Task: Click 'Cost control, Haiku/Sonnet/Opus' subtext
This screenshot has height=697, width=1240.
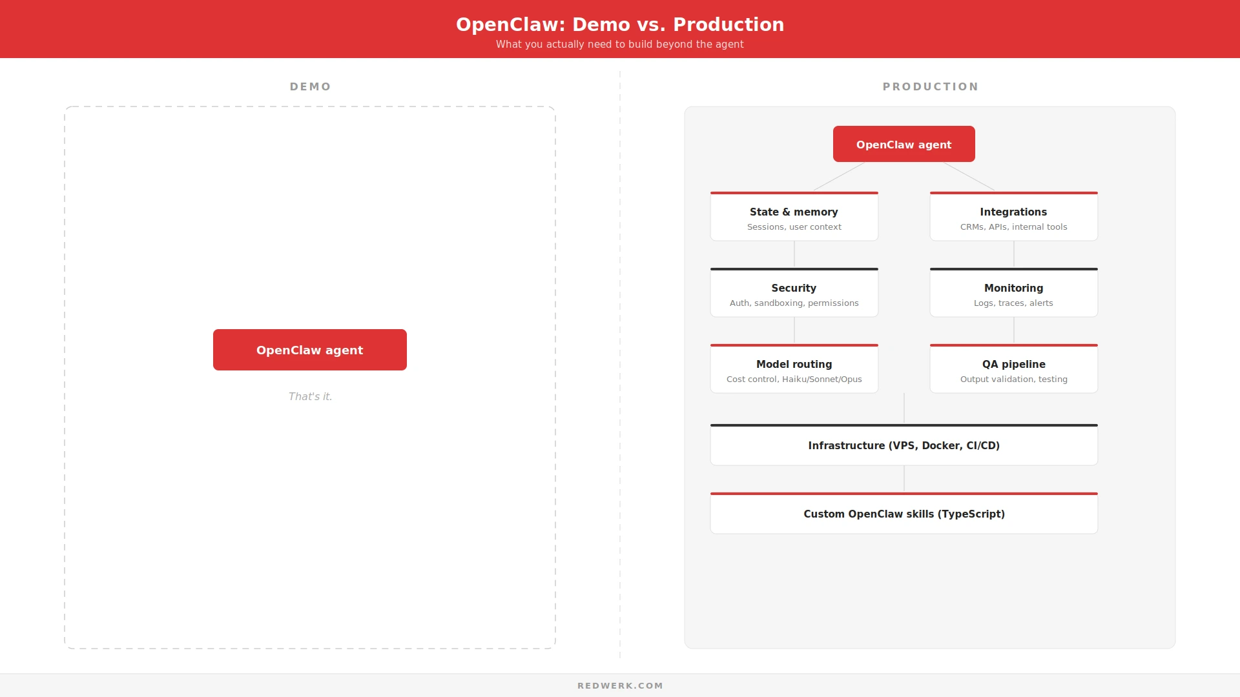Action: coord(794,379)
